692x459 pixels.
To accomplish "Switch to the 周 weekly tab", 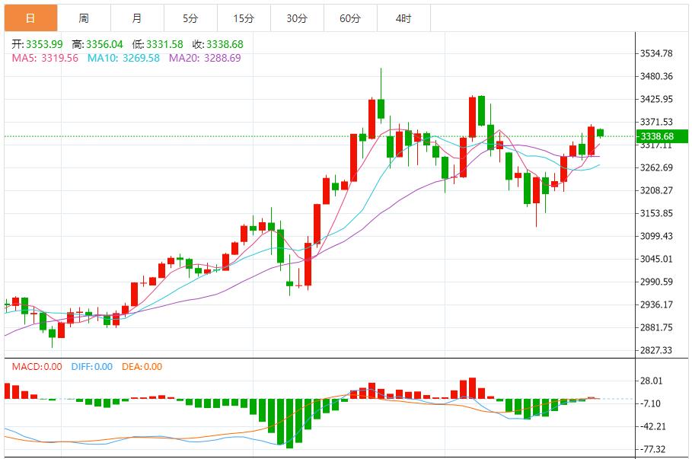I will (x=84, y=18).
